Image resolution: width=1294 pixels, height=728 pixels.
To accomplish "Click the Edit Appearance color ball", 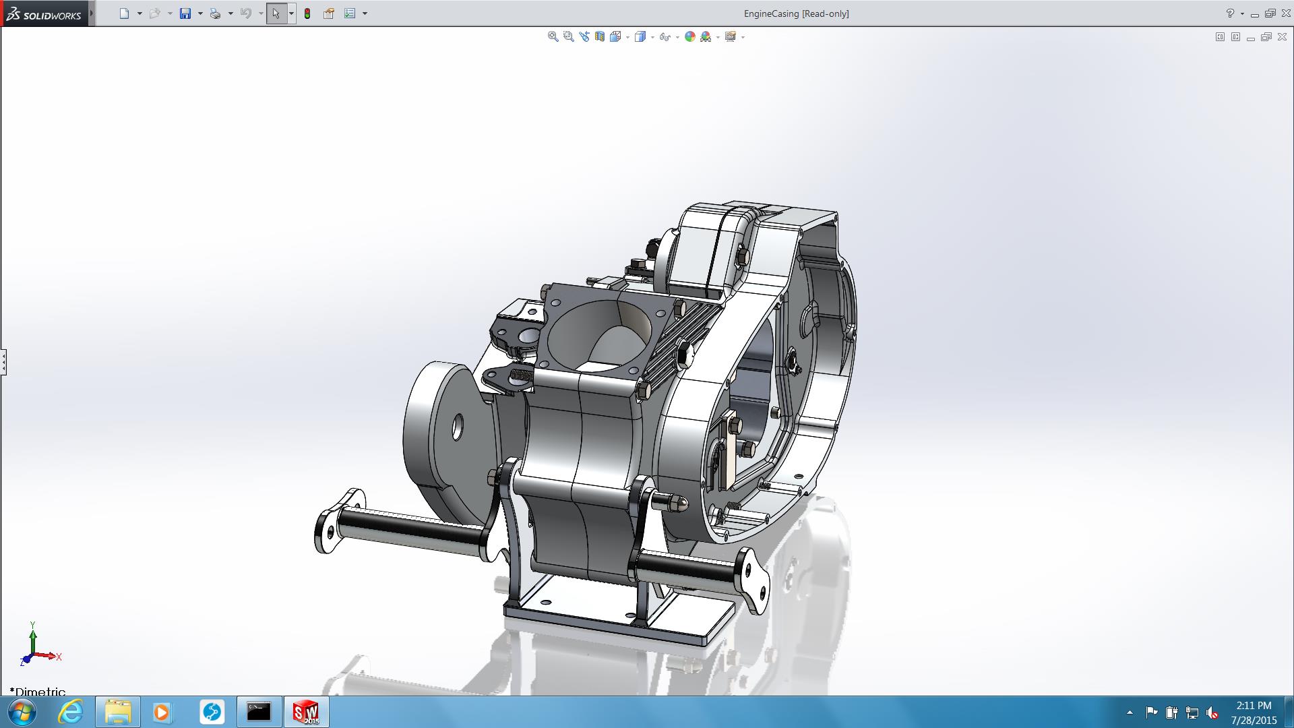I will click(x=689, y=37).
